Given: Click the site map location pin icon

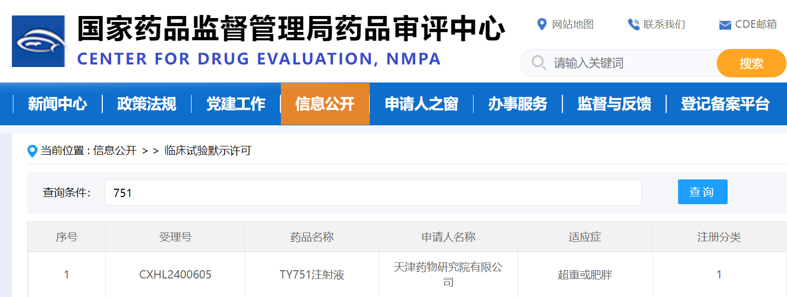Looking at the screenshot, I should point(542,24).
